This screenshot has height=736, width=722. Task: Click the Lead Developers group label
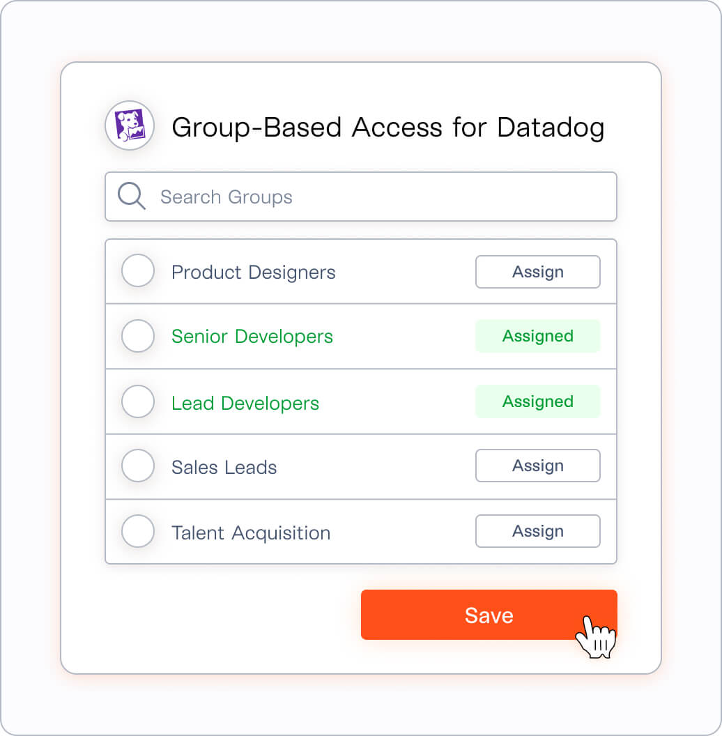(x=245, y=404)
